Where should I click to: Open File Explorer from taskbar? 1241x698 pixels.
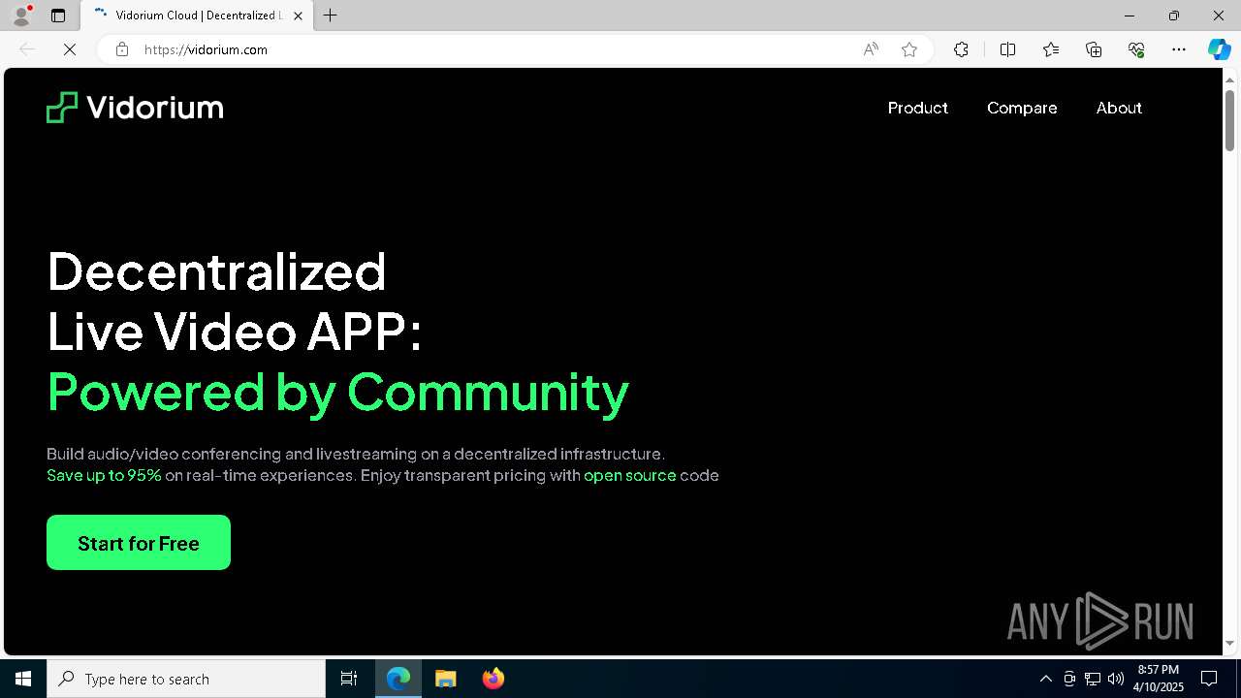445,679
